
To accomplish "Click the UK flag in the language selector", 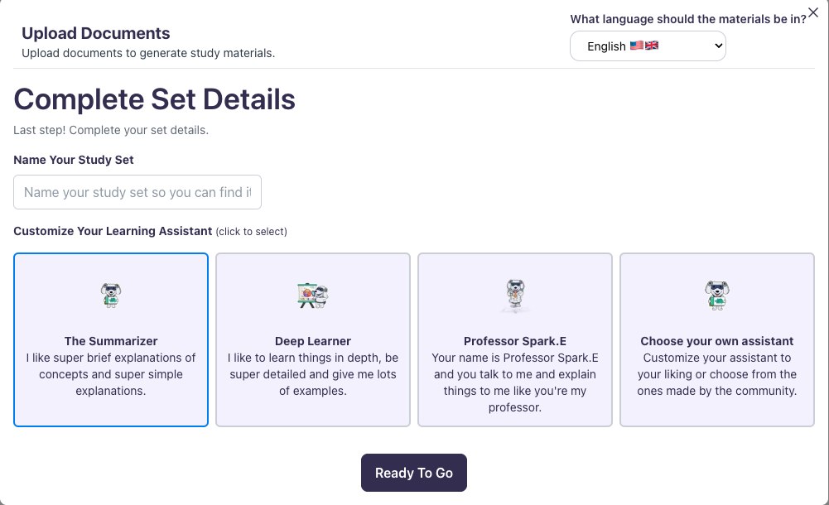I will (653, 46).
